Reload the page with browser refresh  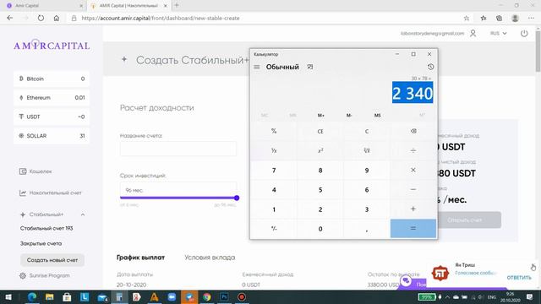[41, 18]
